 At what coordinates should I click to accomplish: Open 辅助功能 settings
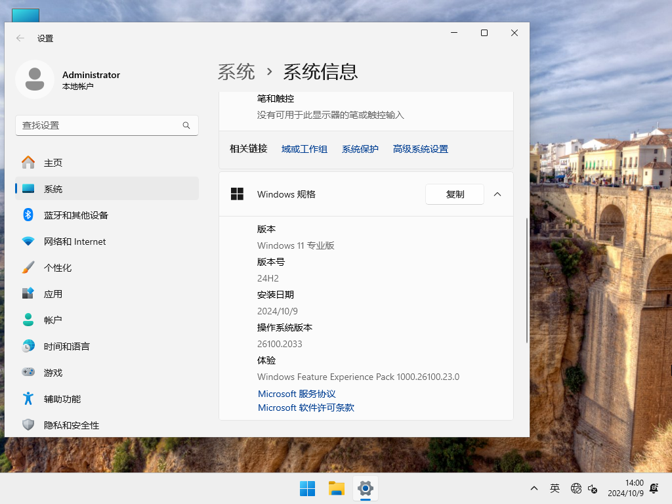pyautogui.click(x=62, y=398)
